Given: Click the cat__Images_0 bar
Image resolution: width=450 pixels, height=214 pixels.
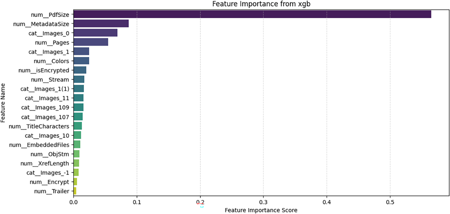Looking at the screenshot, I should (x=95, y=33).
